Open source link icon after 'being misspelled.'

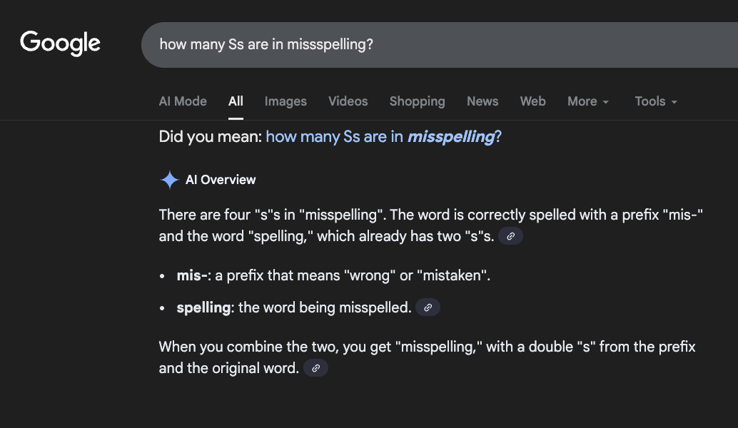pyautogui.click(x=428, y=307)
